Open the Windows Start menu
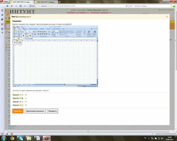The width and height of the screenshot is (177, 141). [x=4, y=138]
